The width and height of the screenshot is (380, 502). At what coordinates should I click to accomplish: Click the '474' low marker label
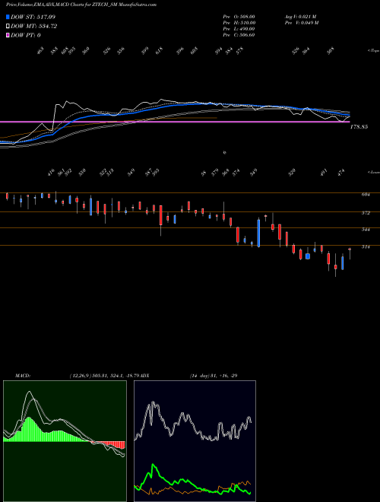coord(341,172)
